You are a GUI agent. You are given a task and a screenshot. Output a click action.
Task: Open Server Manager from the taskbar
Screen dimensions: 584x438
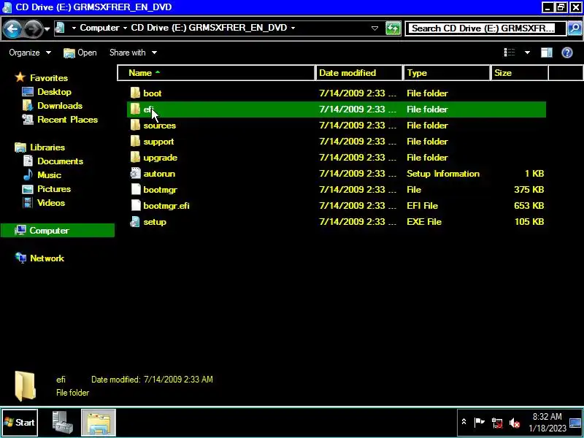[62, 423]
